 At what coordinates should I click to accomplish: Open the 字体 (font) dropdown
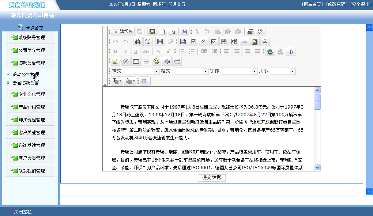pyautogui.click(x=239, y=71)
